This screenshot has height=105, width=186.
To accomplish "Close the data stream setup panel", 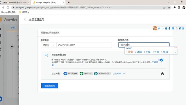I will point(25,20).
